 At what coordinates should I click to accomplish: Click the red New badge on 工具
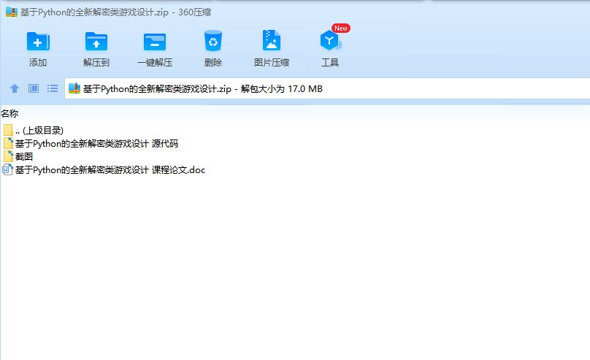(341, 28)
